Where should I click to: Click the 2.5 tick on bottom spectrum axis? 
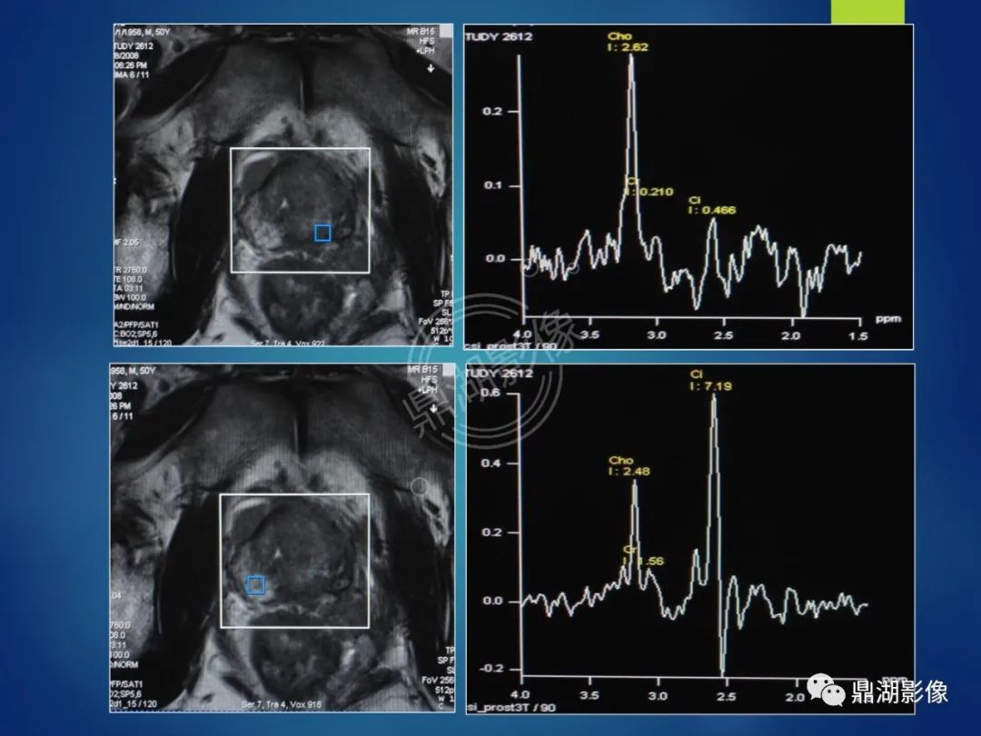[x=726, y=696]
